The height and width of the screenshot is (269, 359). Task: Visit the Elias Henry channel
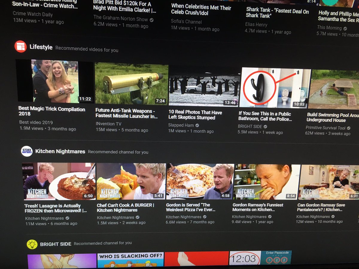[256, 25]
